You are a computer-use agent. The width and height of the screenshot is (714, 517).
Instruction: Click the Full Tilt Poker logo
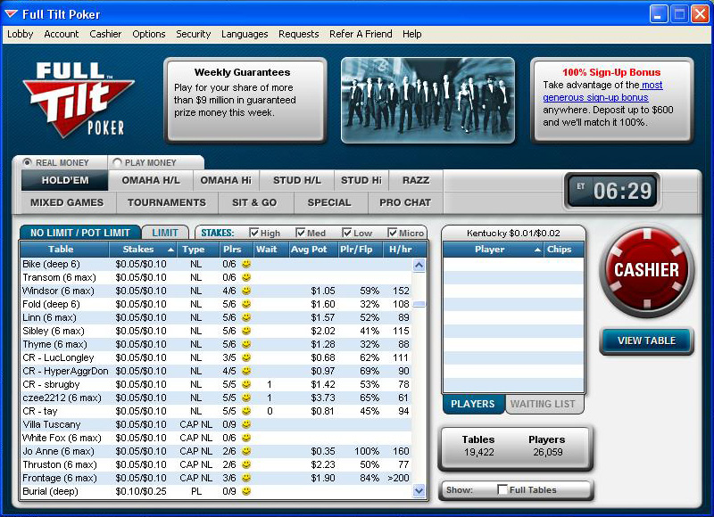pos(79,100)
